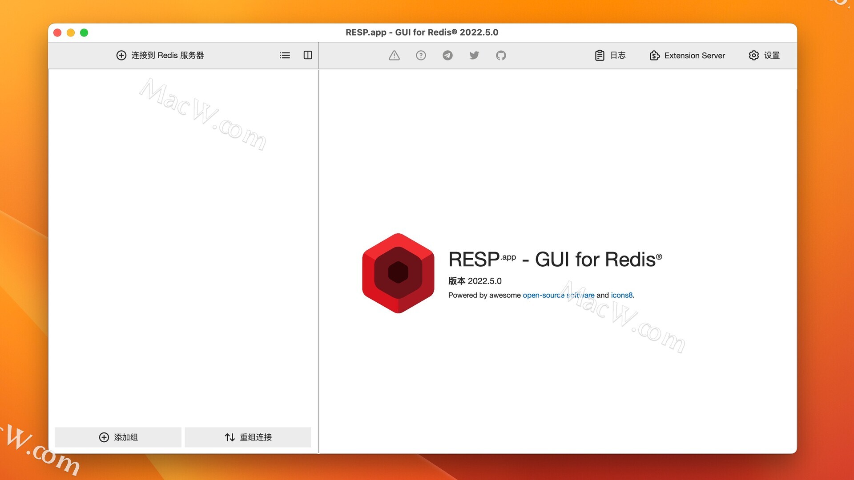Click the list view toggle icon

(x=285, y=55)
